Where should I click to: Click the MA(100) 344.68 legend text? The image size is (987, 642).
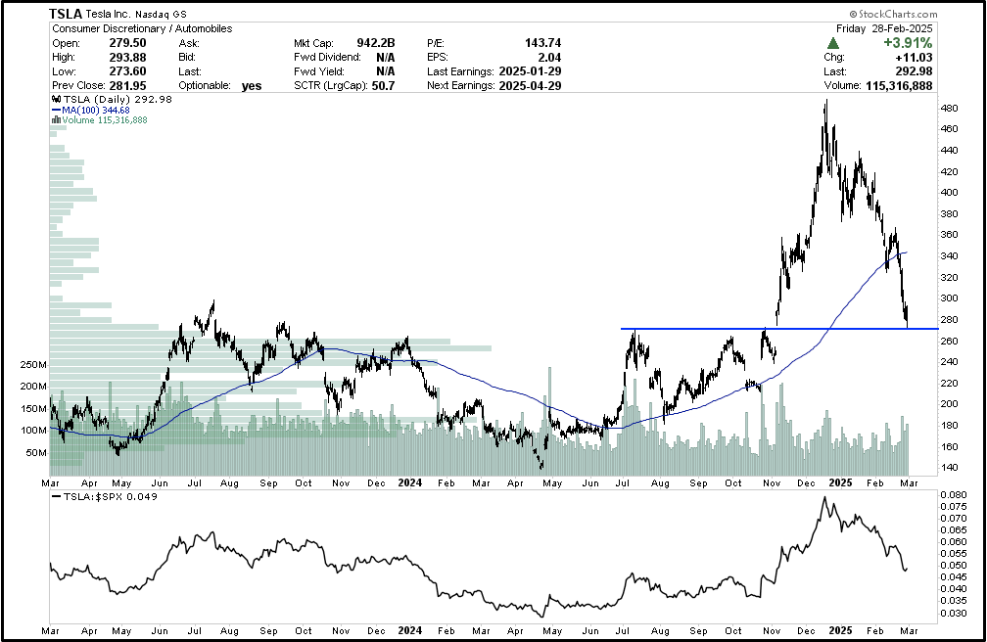pyautogui.click(x=96, y=111)
